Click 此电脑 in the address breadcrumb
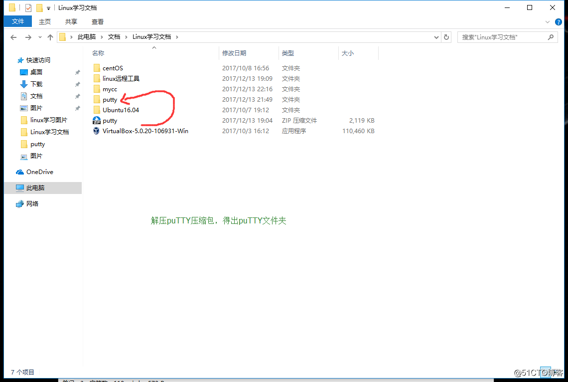 tap(87, 37)
